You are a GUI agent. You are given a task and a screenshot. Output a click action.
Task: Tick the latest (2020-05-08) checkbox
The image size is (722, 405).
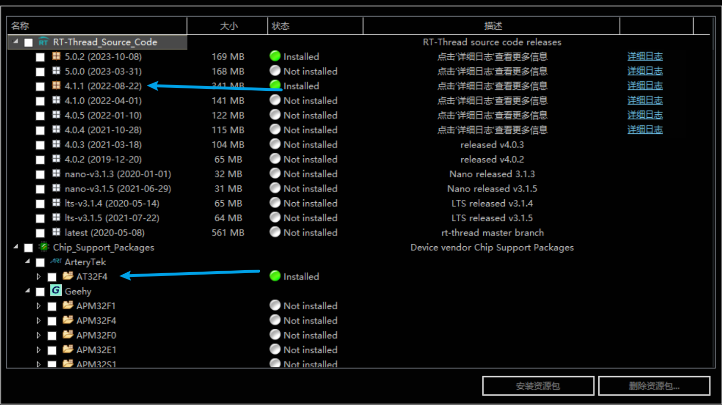40,233
